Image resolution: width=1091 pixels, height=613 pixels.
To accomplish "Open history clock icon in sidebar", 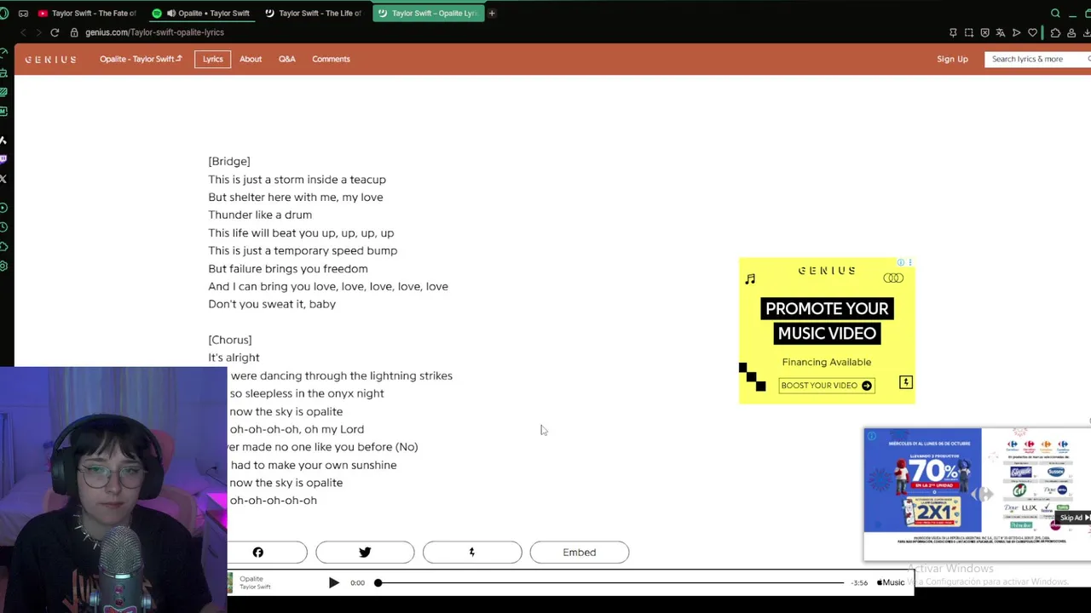I will 4,227.
